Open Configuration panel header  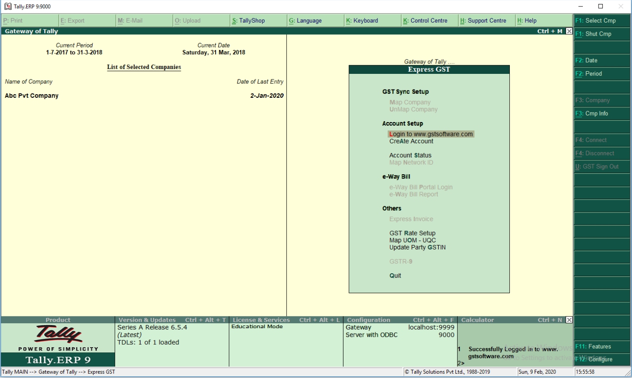(x=400, y=320)
